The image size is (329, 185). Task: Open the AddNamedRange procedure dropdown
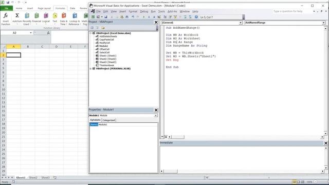[323, 23]
